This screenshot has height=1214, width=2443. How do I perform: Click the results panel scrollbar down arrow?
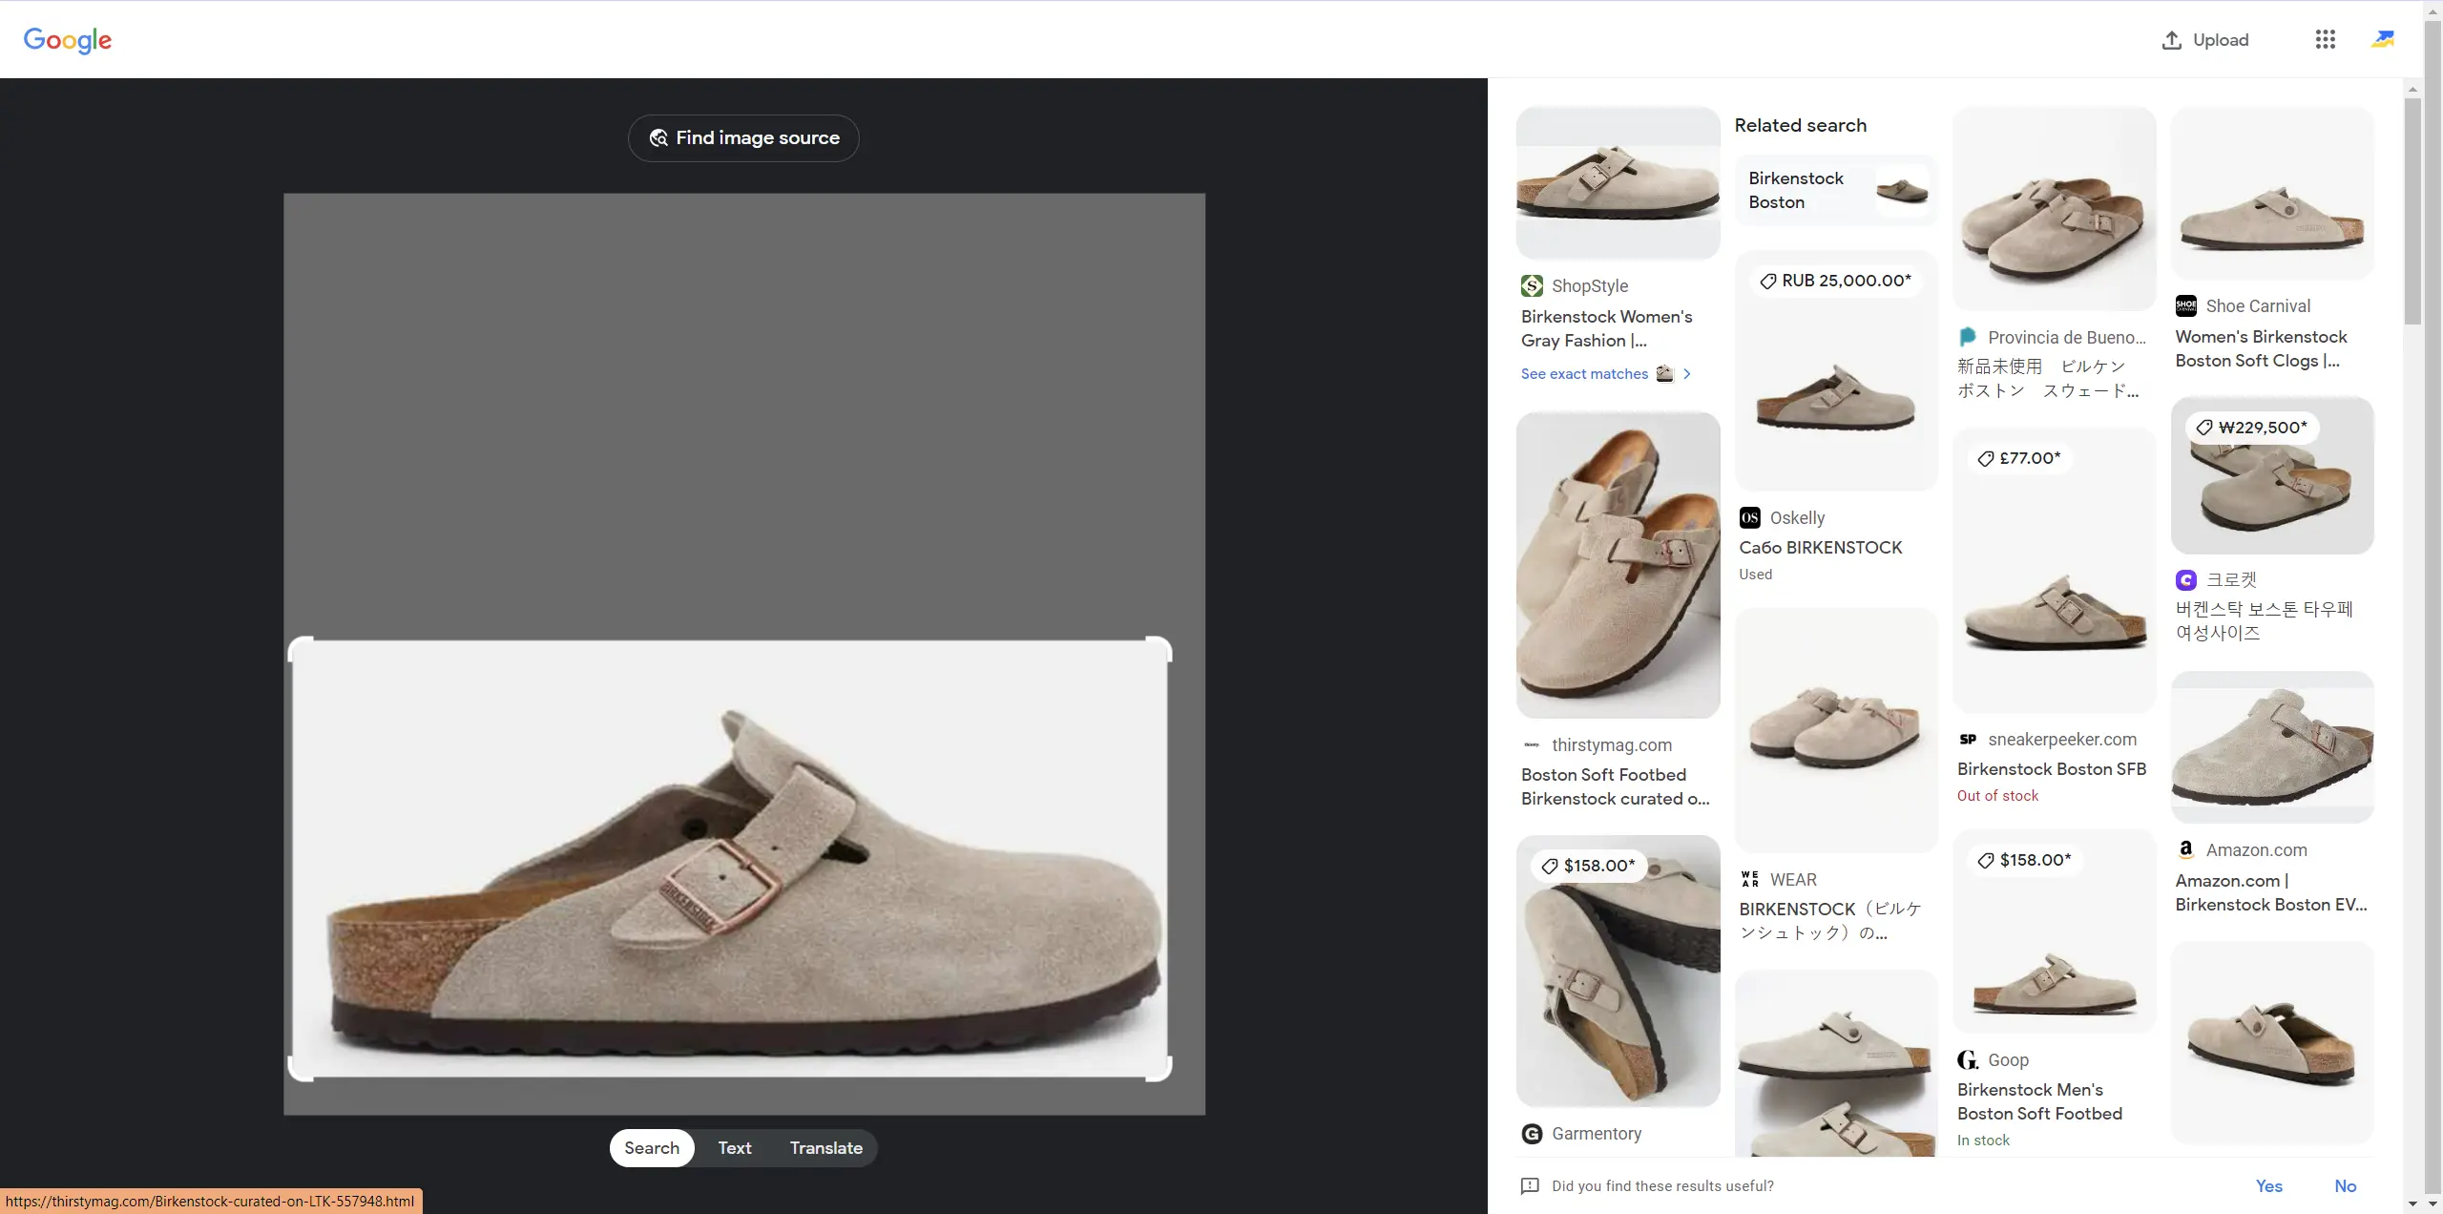coord(2412,1204)
